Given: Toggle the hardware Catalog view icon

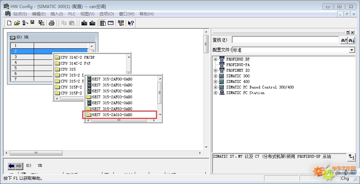Looking at the screenshot, I should (103, 23).
